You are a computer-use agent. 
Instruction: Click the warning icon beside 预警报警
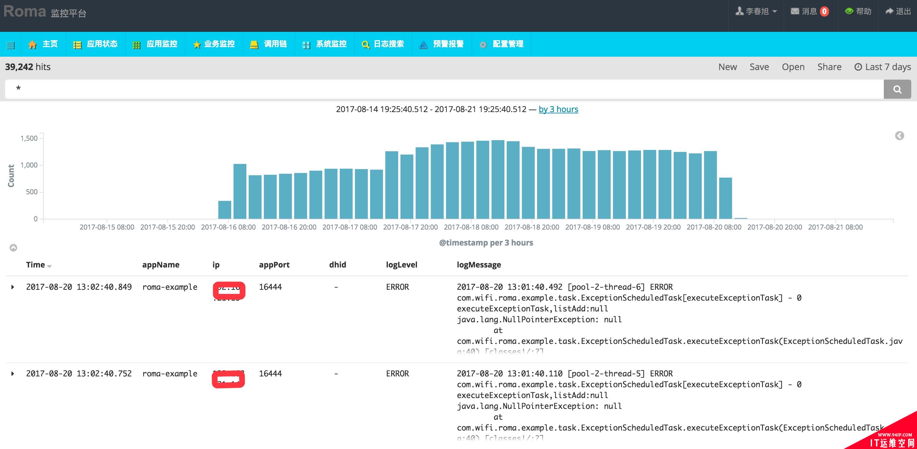click(x=423, y=45)
